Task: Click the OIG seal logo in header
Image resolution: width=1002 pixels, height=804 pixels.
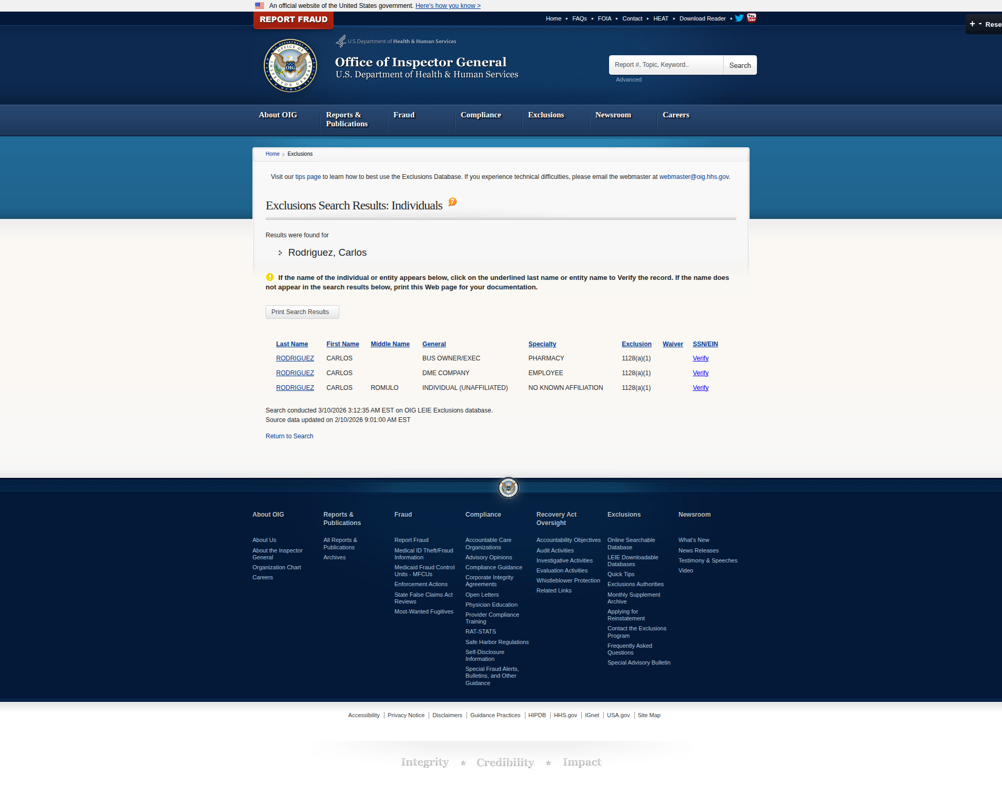Action: tap(290, 66)
